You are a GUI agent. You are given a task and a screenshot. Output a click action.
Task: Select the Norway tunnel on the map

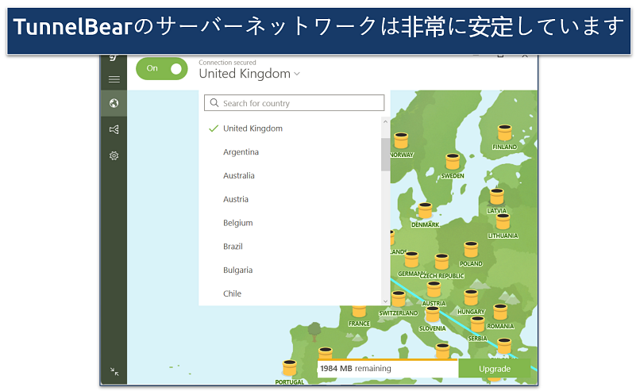[x=401, y=140]
